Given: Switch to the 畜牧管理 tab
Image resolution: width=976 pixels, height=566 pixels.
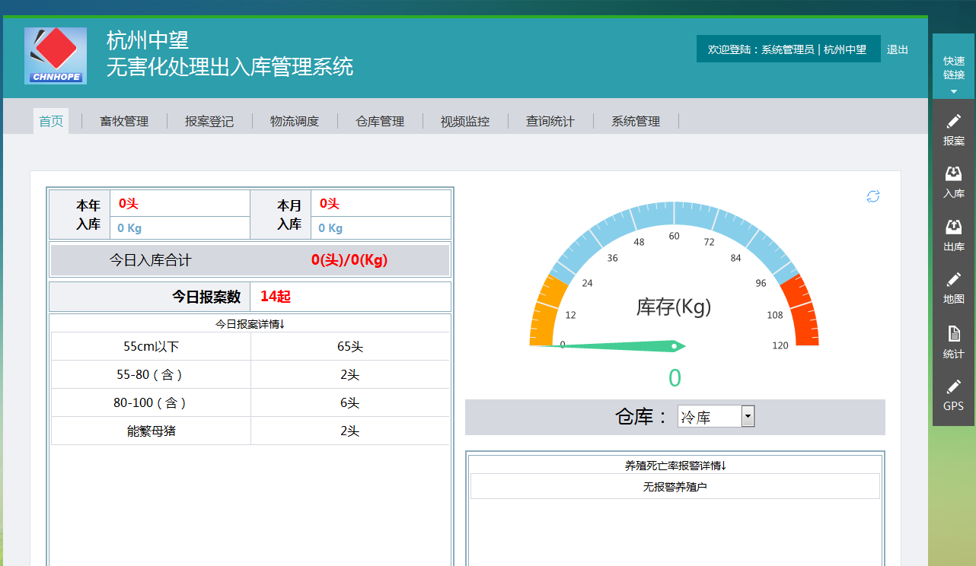Looking at the screenshot, I should click(x=124, y=121).
